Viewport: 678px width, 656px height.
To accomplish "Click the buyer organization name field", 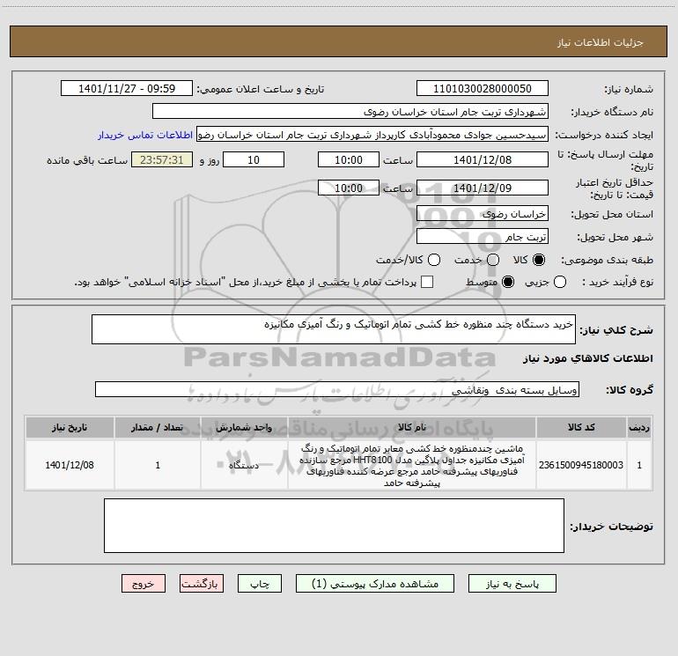I will (x=350, y=112).
